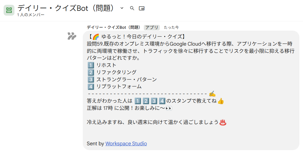Click the リファクタリング answer option line
303x154 pixels.
pyautogui.click(x=116, y=72)
